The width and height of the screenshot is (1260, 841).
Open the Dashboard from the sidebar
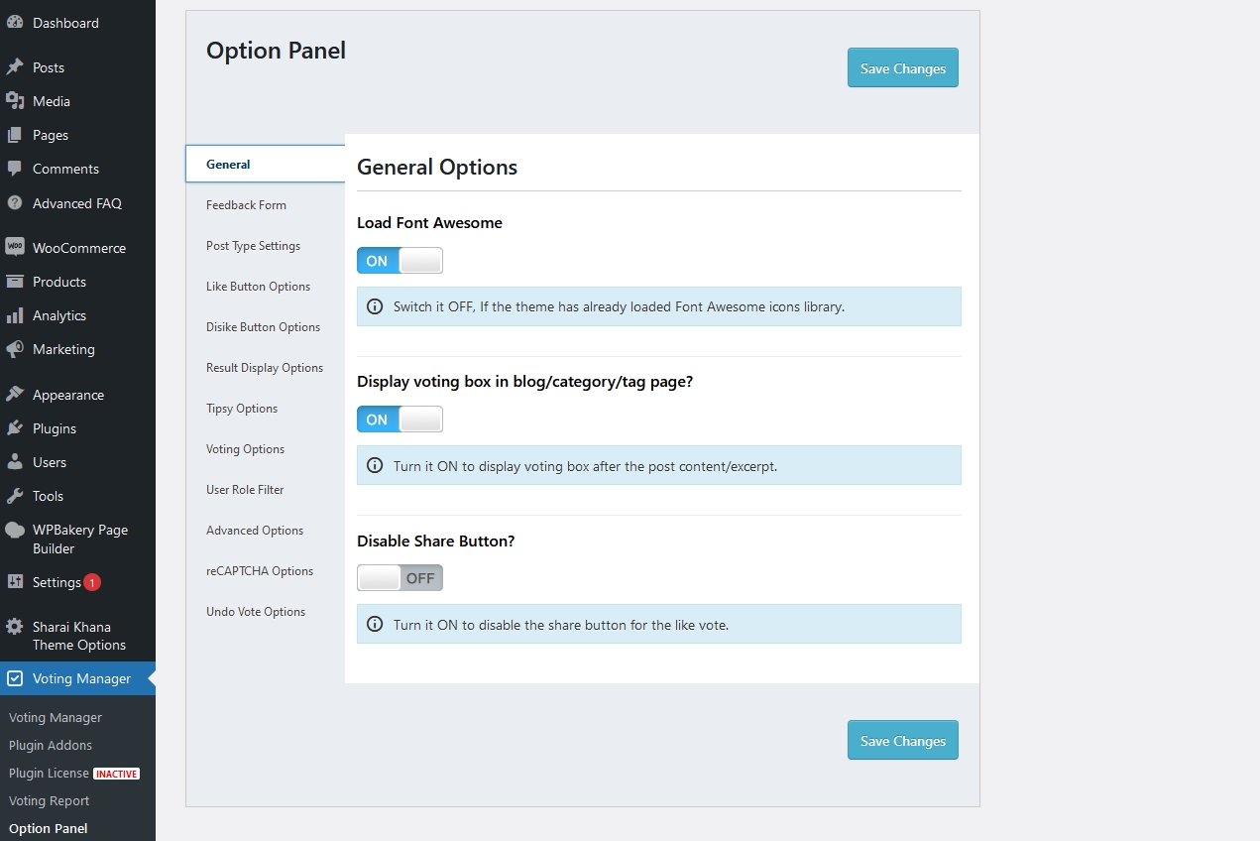tap(16, 22)
